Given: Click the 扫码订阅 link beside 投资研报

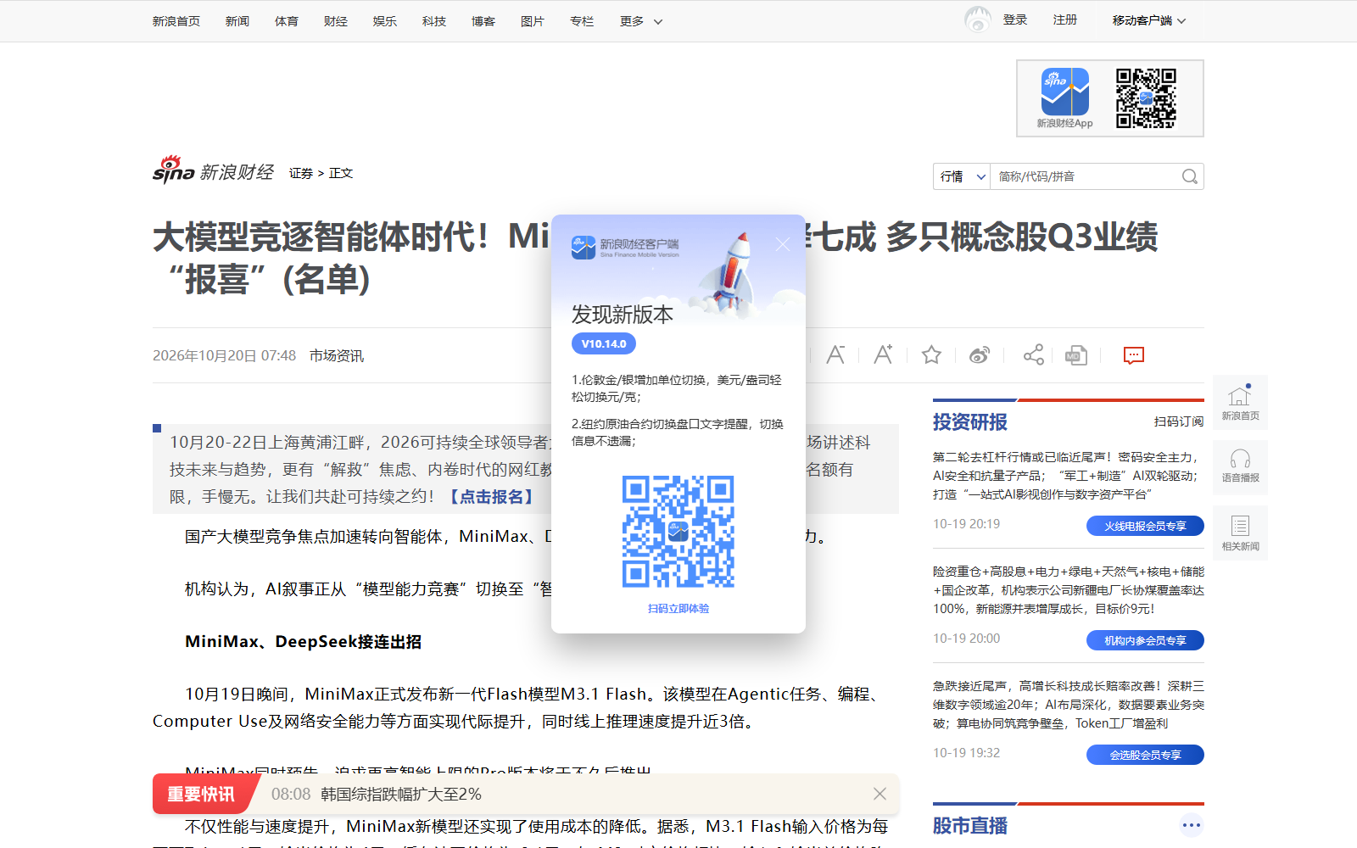Looking at the screenshot, I should pos(1179,421).
